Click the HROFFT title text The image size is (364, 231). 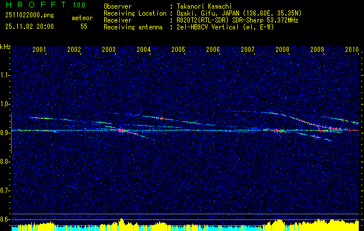[36, 5]
